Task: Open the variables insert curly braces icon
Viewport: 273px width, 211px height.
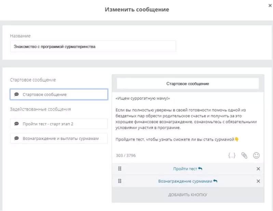Action: click(232, 155)
